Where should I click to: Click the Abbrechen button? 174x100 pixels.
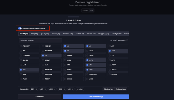coord(39,97)
